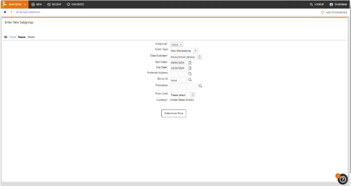Screen dimensions: 351x186
Task: Open the Class/Subclass dropdown
Action: pyautogui.click(x=186, y=57)
